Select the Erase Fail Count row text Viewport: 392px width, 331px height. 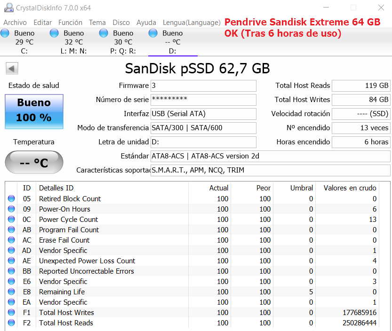click(x=64, y=240)
